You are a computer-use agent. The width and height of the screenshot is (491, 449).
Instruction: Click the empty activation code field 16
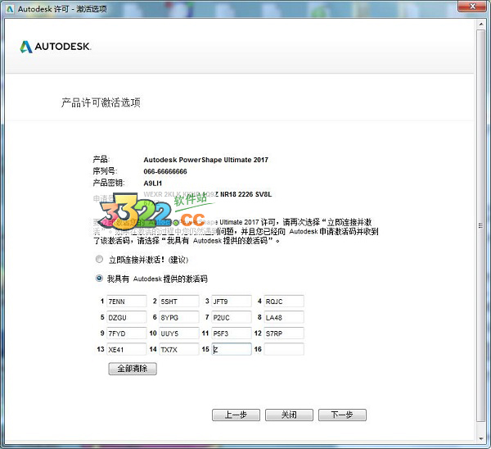click(x=283, y=349)
